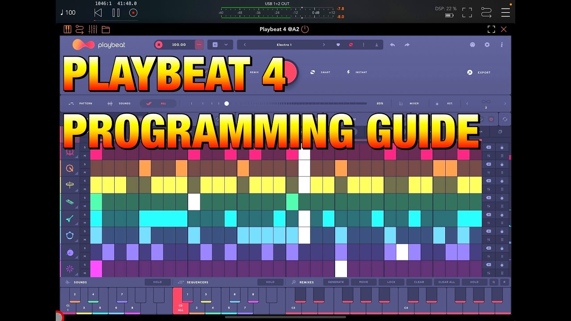Select the Smart remix mode
This screenshot has height=321, width=571.
(x=320, y=72)
